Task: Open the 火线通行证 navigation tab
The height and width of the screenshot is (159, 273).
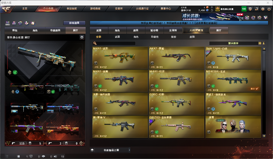Action: coord(142,9)
